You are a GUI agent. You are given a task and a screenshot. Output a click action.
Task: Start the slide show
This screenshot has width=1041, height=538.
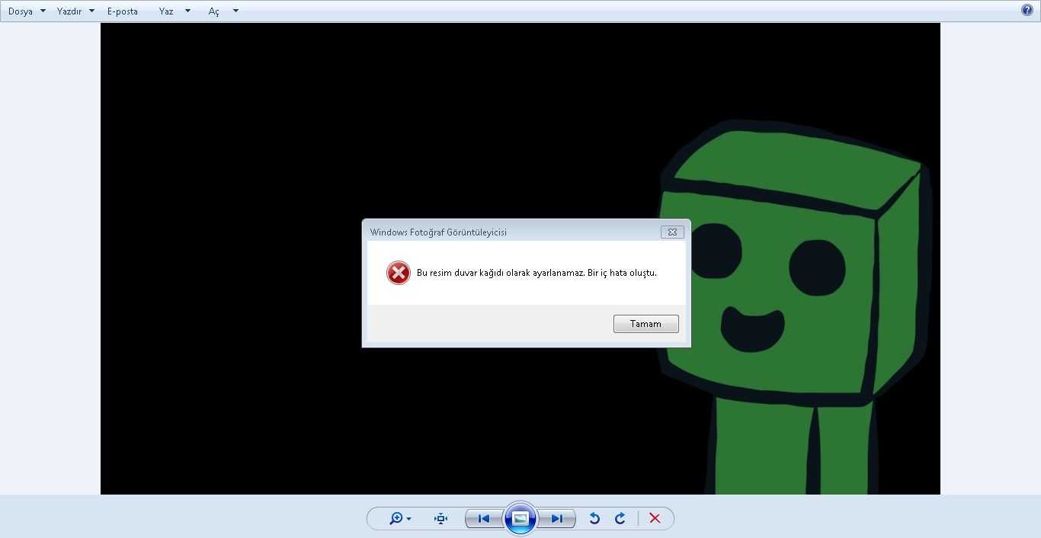(x=520, y=518)
